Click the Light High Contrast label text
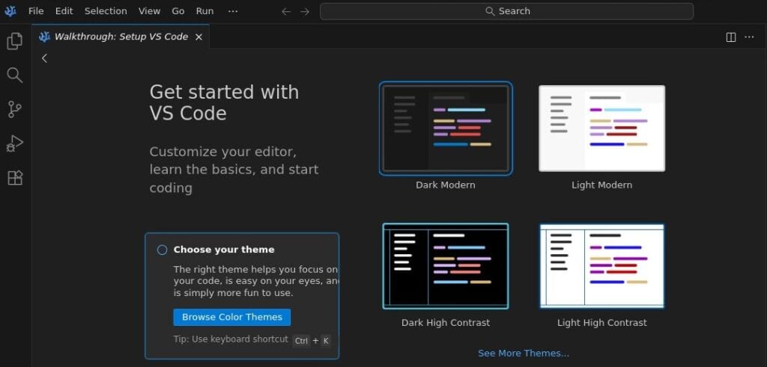767x367 pixels. pos(602,323)
